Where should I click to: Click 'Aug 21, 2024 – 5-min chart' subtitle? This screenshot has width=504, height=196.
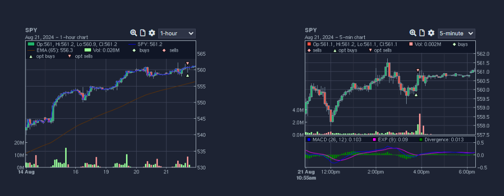(335, 37)
